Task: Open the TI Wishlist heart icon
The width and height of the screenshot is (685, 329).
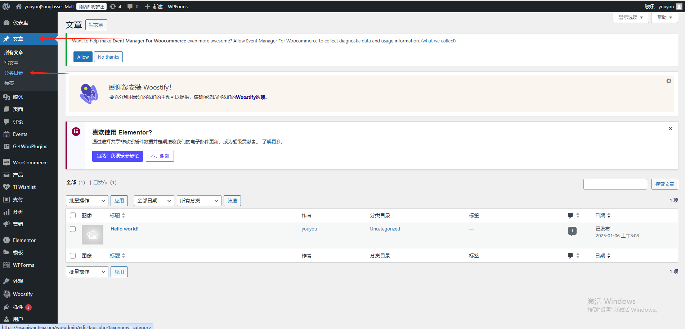Action: pyautogui.click(x=6, y=187)
